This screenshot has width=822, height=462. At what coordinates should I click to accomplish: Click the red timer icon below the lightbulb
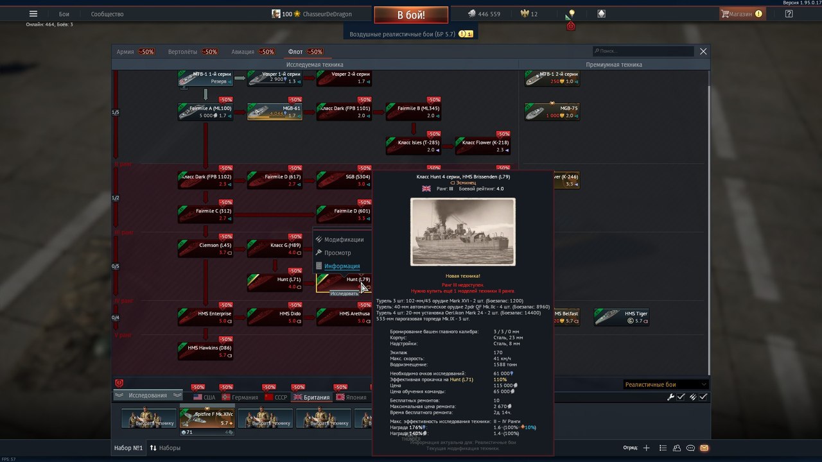(x=570, y=26)
